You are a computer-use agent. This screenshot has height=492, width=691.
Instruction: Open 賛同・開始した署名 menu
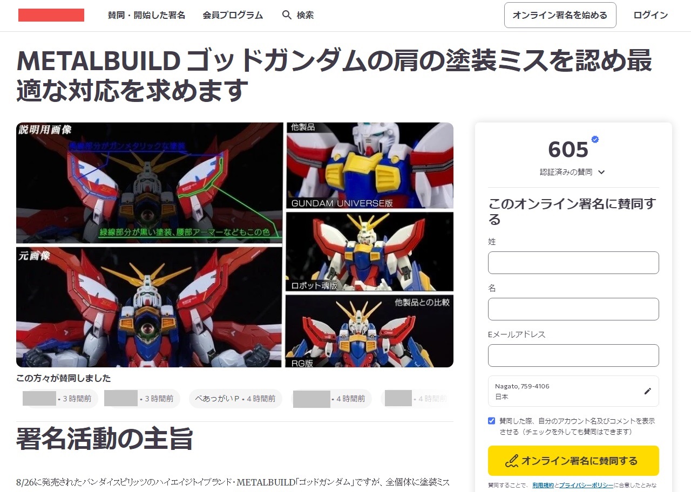click(146, 15)
